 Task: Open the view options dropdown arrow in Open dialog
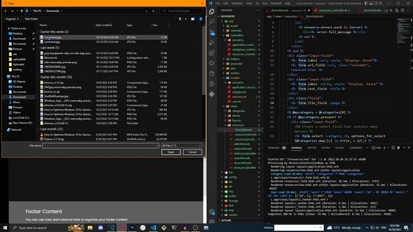tap(186, 19)
